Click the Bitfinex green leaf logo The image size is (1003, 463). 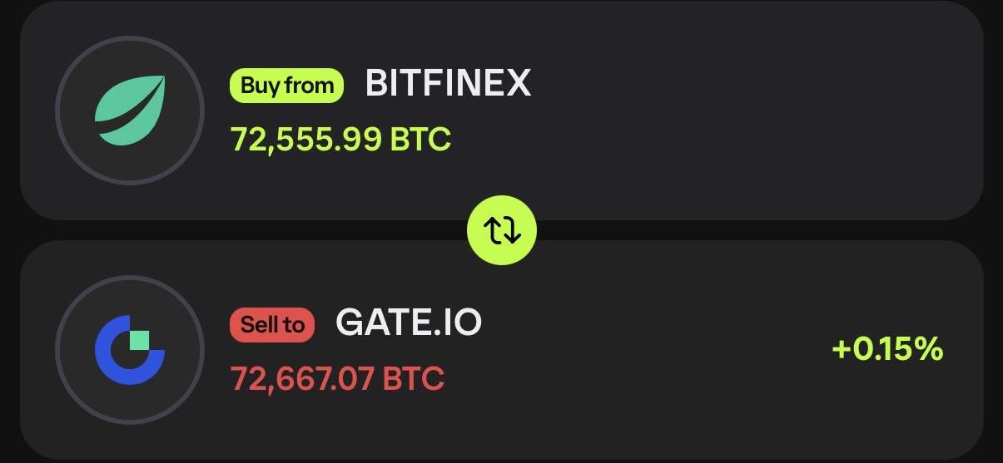(129, 111)
